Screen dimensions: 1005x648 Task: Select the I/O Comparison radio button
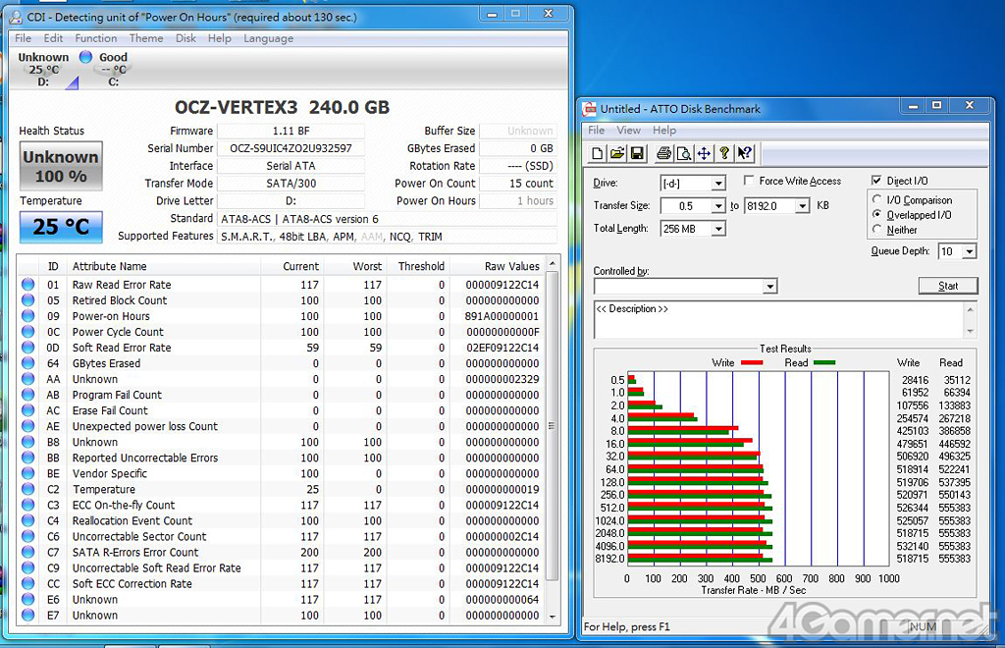(x=877, y=200)
